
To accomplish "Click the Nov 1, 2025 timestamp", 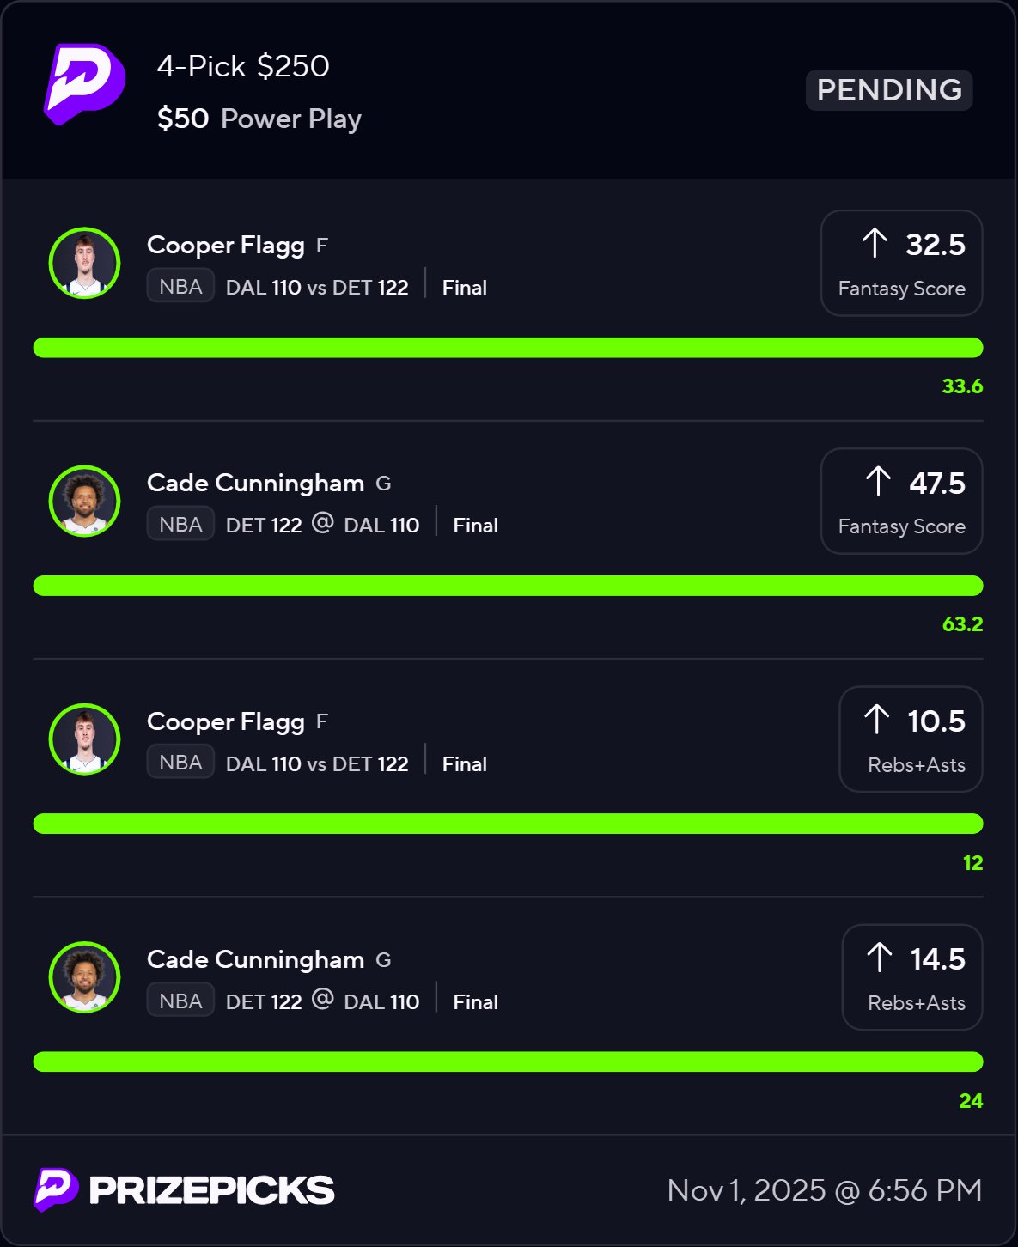I will (825, 1190).
